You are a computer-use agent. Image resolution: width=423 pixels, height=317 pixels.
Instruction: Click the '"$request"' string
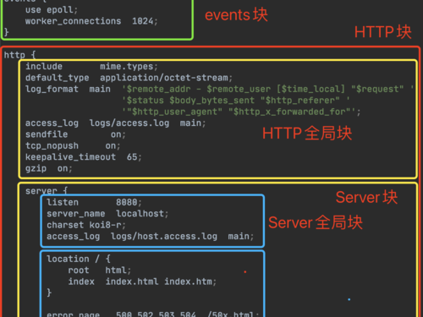(x=377, y=89)
